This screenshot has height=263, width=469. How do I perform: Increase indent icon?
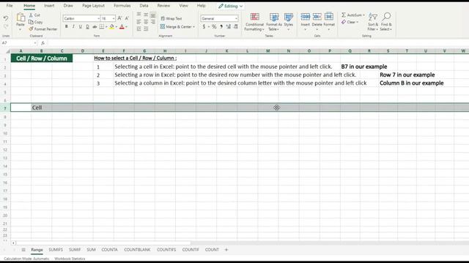click(146, 28)
